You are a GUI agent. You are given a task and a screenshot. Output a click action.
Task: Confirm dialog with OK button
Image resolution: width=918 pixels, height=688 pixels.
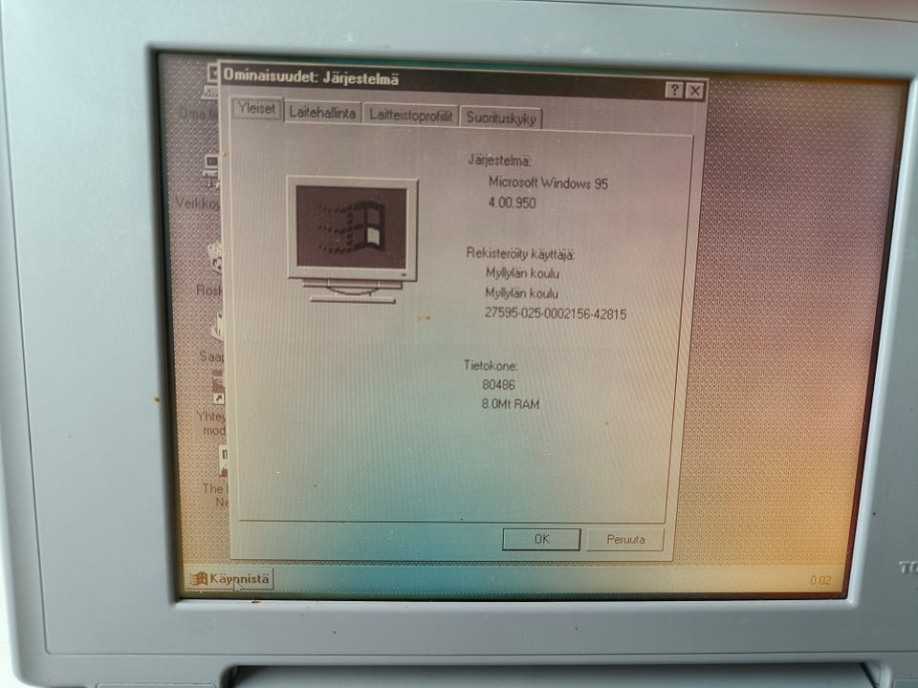tap(541, 539)
